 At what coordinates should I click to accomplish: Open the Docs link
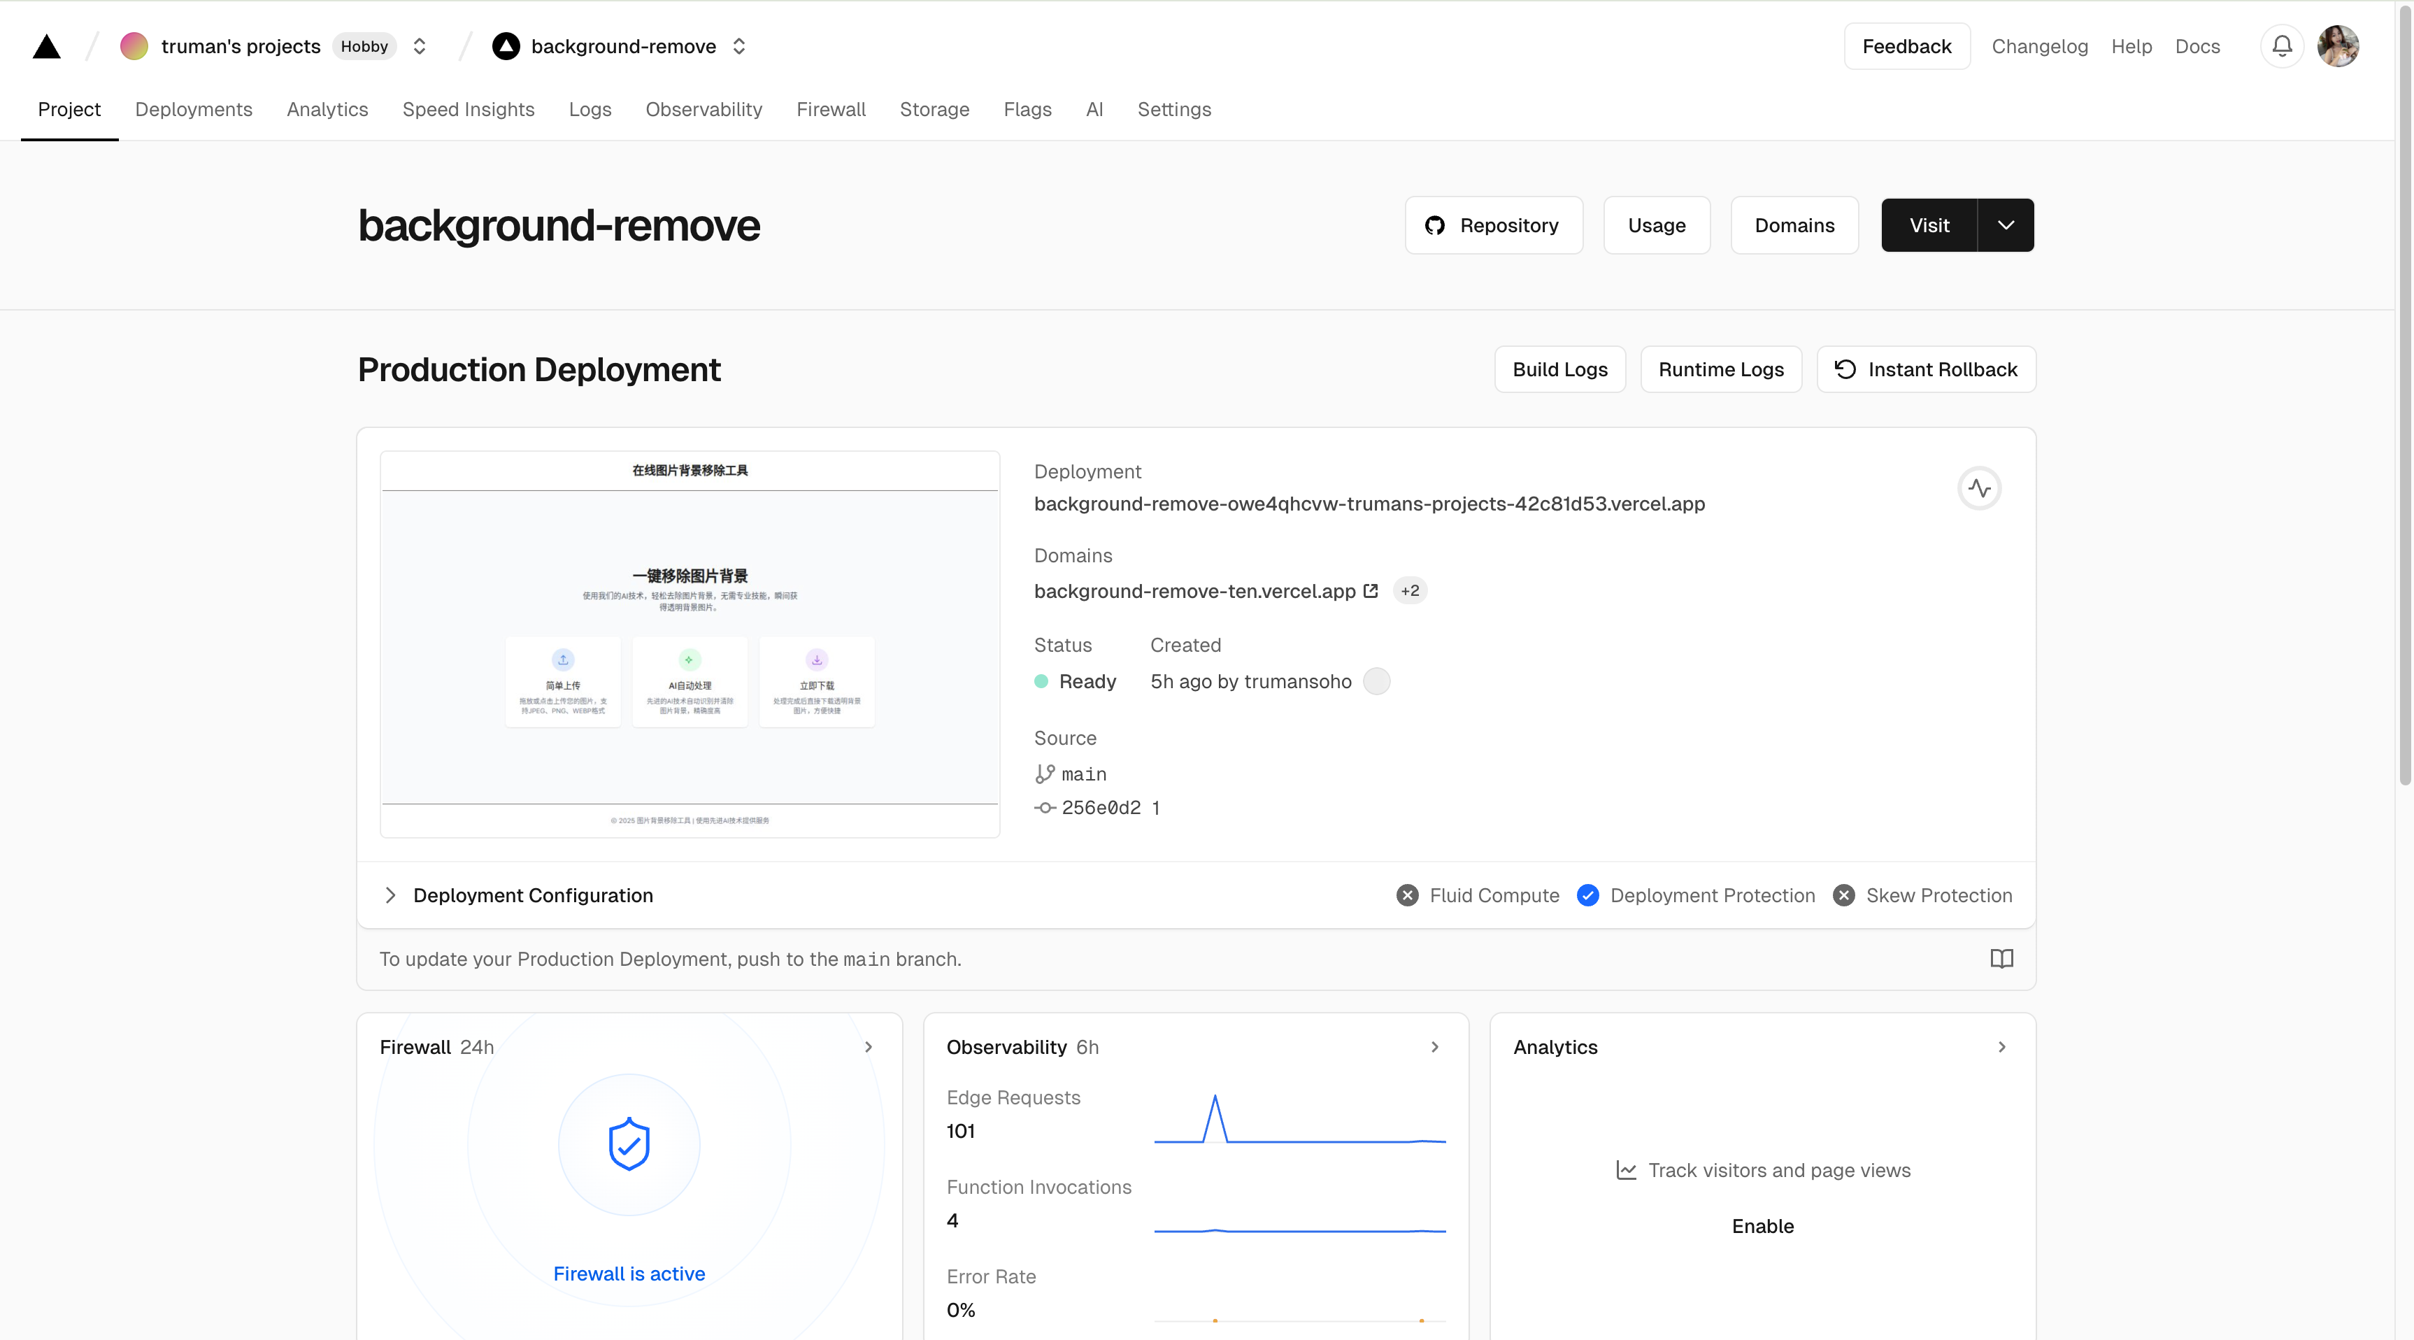tap(2197, 46)
